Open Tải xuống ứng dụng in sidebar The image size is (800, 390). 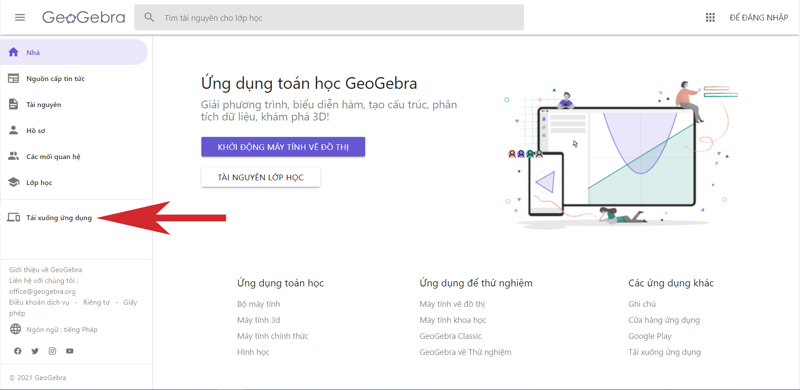[59, 218]
